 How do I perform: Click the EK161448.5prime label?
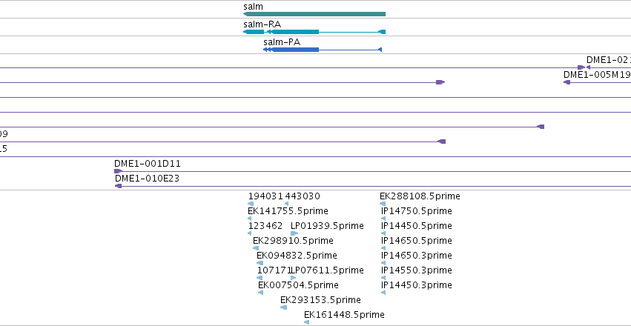[x=344, y=315]
